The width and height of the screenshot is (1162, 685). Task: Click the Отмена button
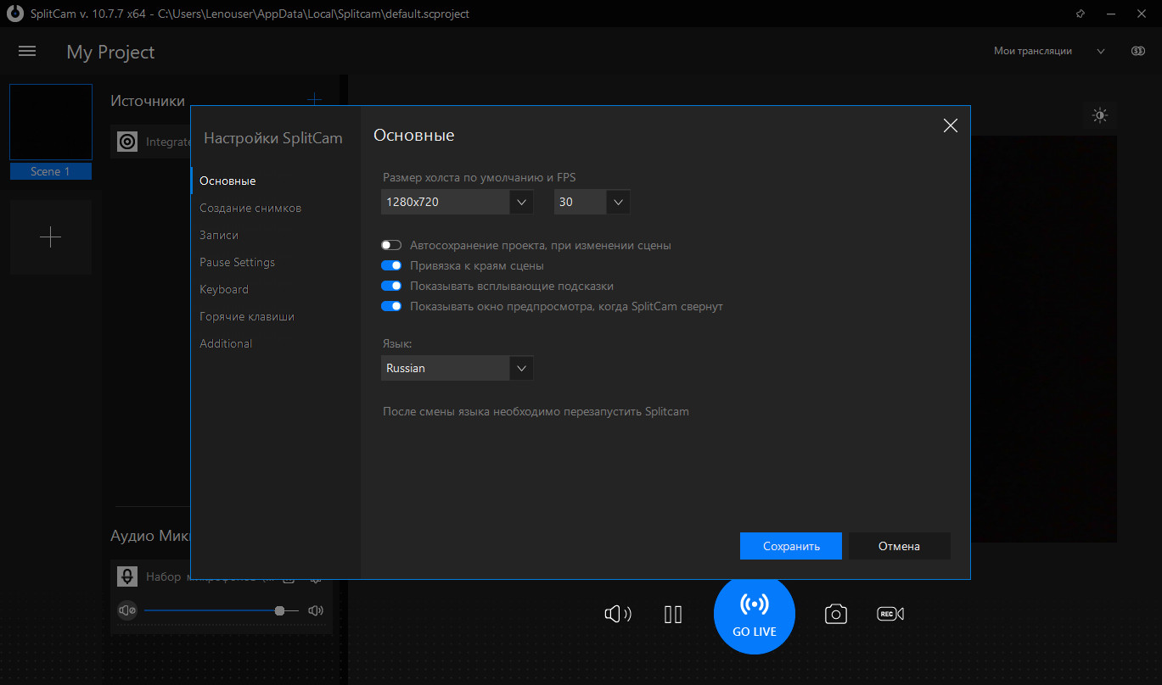tap(900, 546)
